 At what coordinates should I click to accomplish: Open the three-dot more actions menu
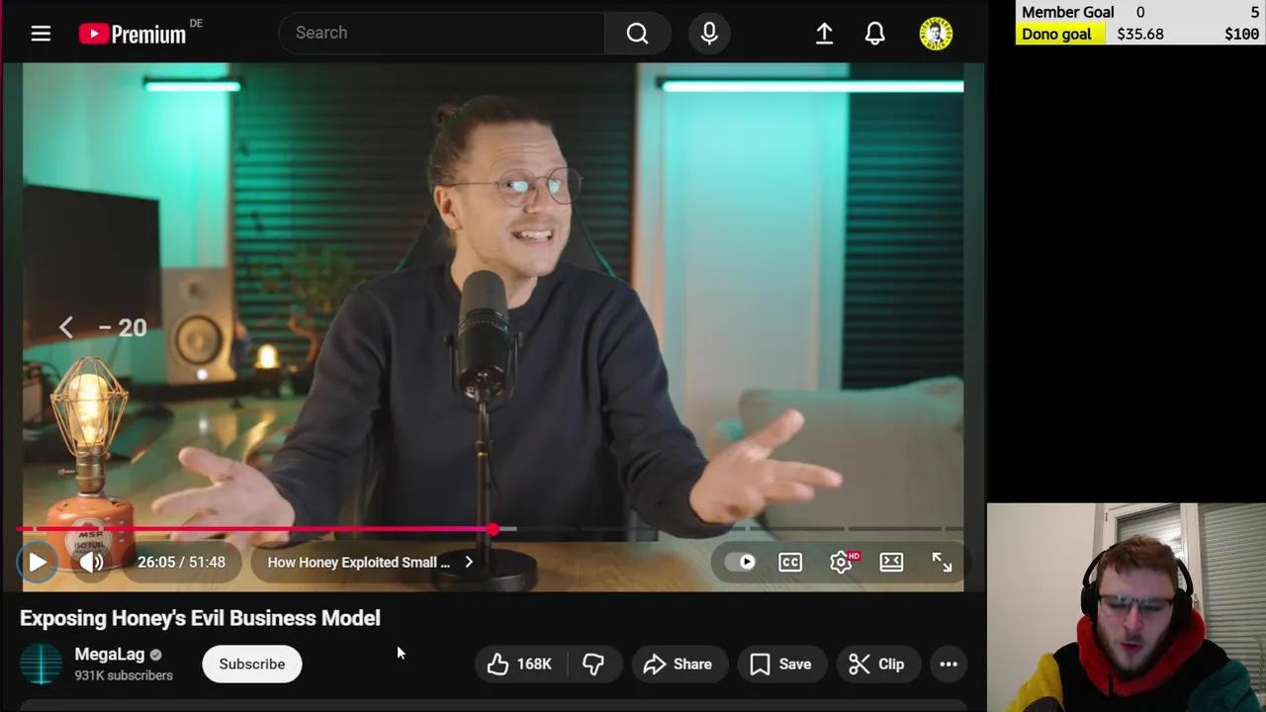[949, 665]
